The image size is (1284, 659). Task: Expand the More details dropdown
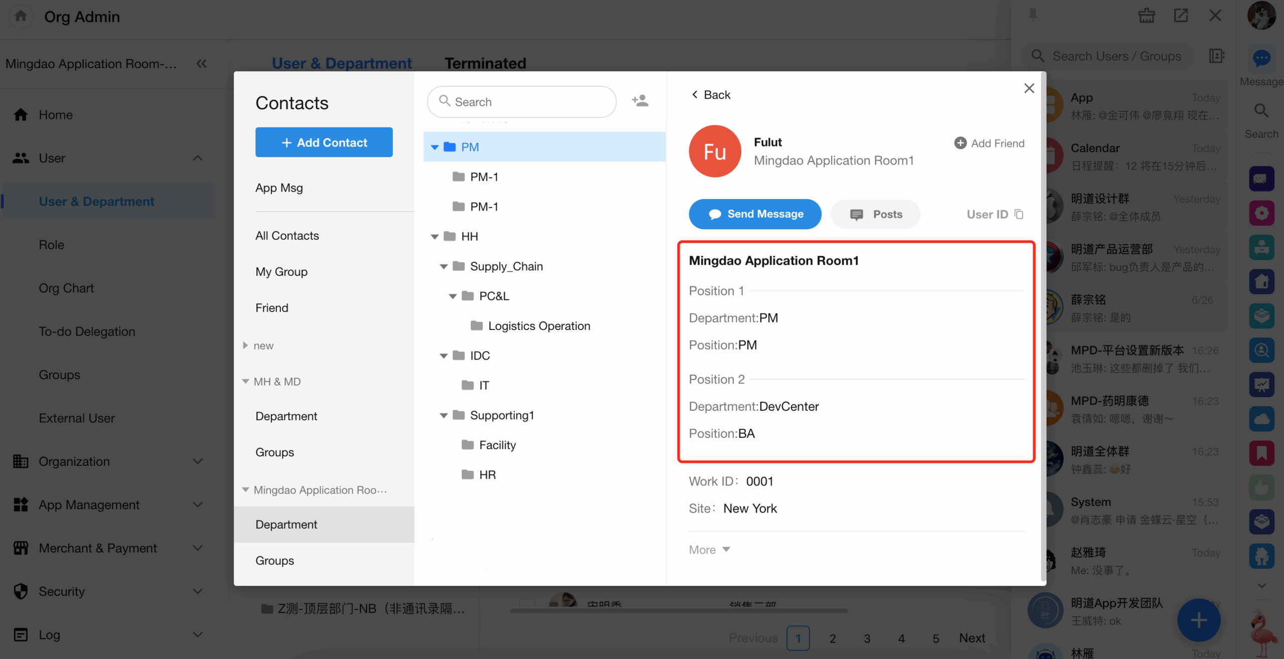pos(709,550)
